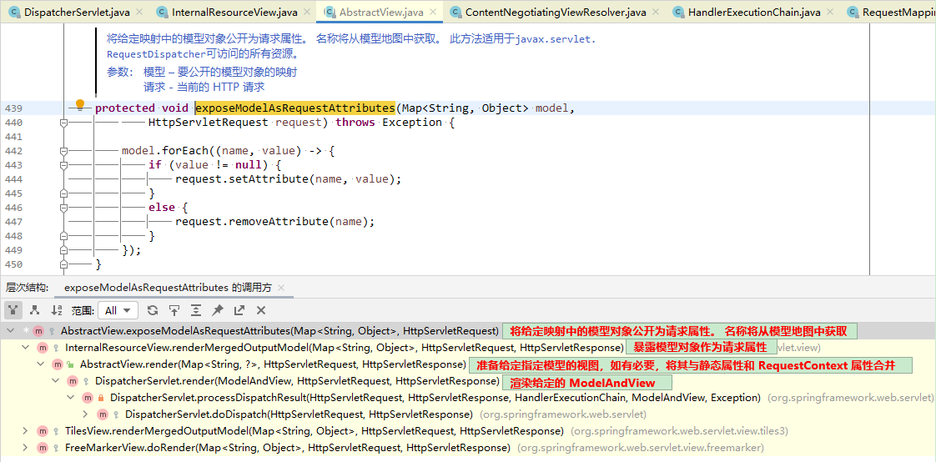The height and width of the screenshot is (462, 936).
Task: Close InternalResourceView.java tab
Action: (309, 12)
